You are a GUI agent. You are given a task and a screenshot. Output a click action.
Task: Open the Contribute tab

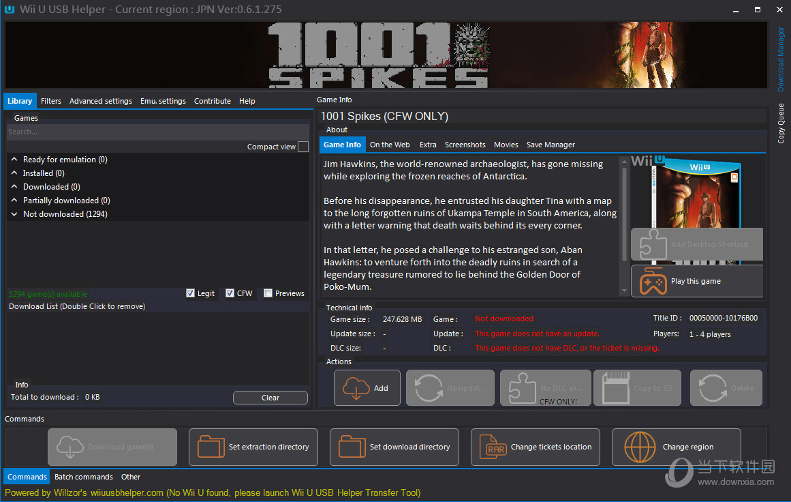[x=213, y=101]
